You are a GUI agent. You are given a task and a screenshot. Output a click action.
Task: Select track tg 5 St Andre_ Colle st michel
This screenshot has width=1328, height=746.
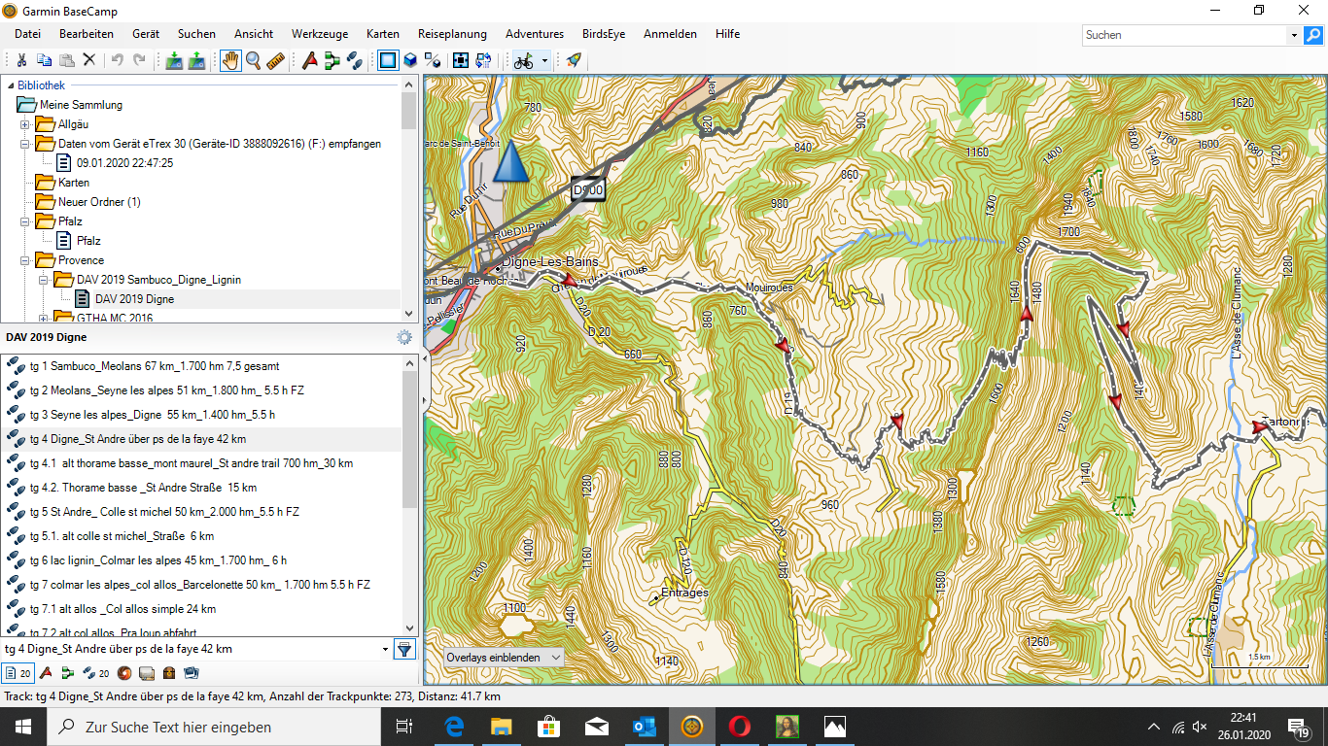coord(202,512)
